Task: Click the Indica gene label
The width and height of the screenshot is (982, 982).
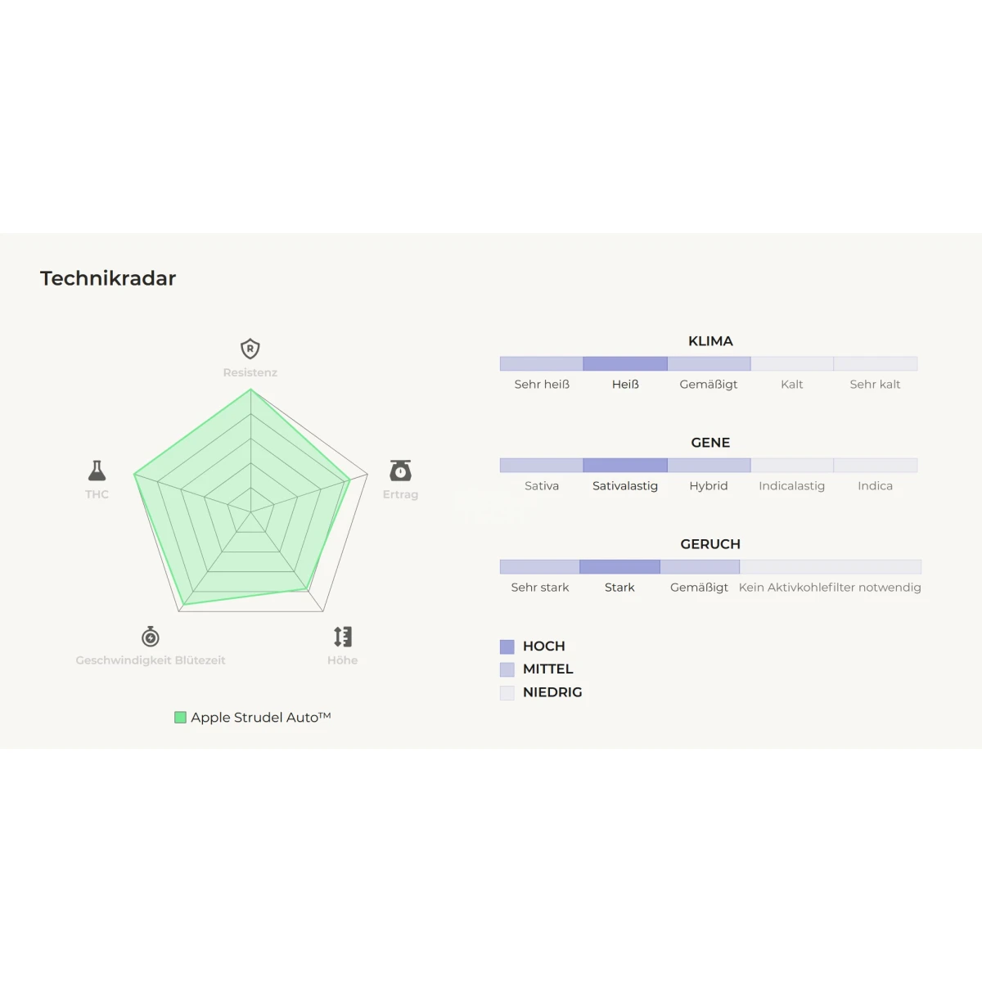Action: [x=875, y=486]
